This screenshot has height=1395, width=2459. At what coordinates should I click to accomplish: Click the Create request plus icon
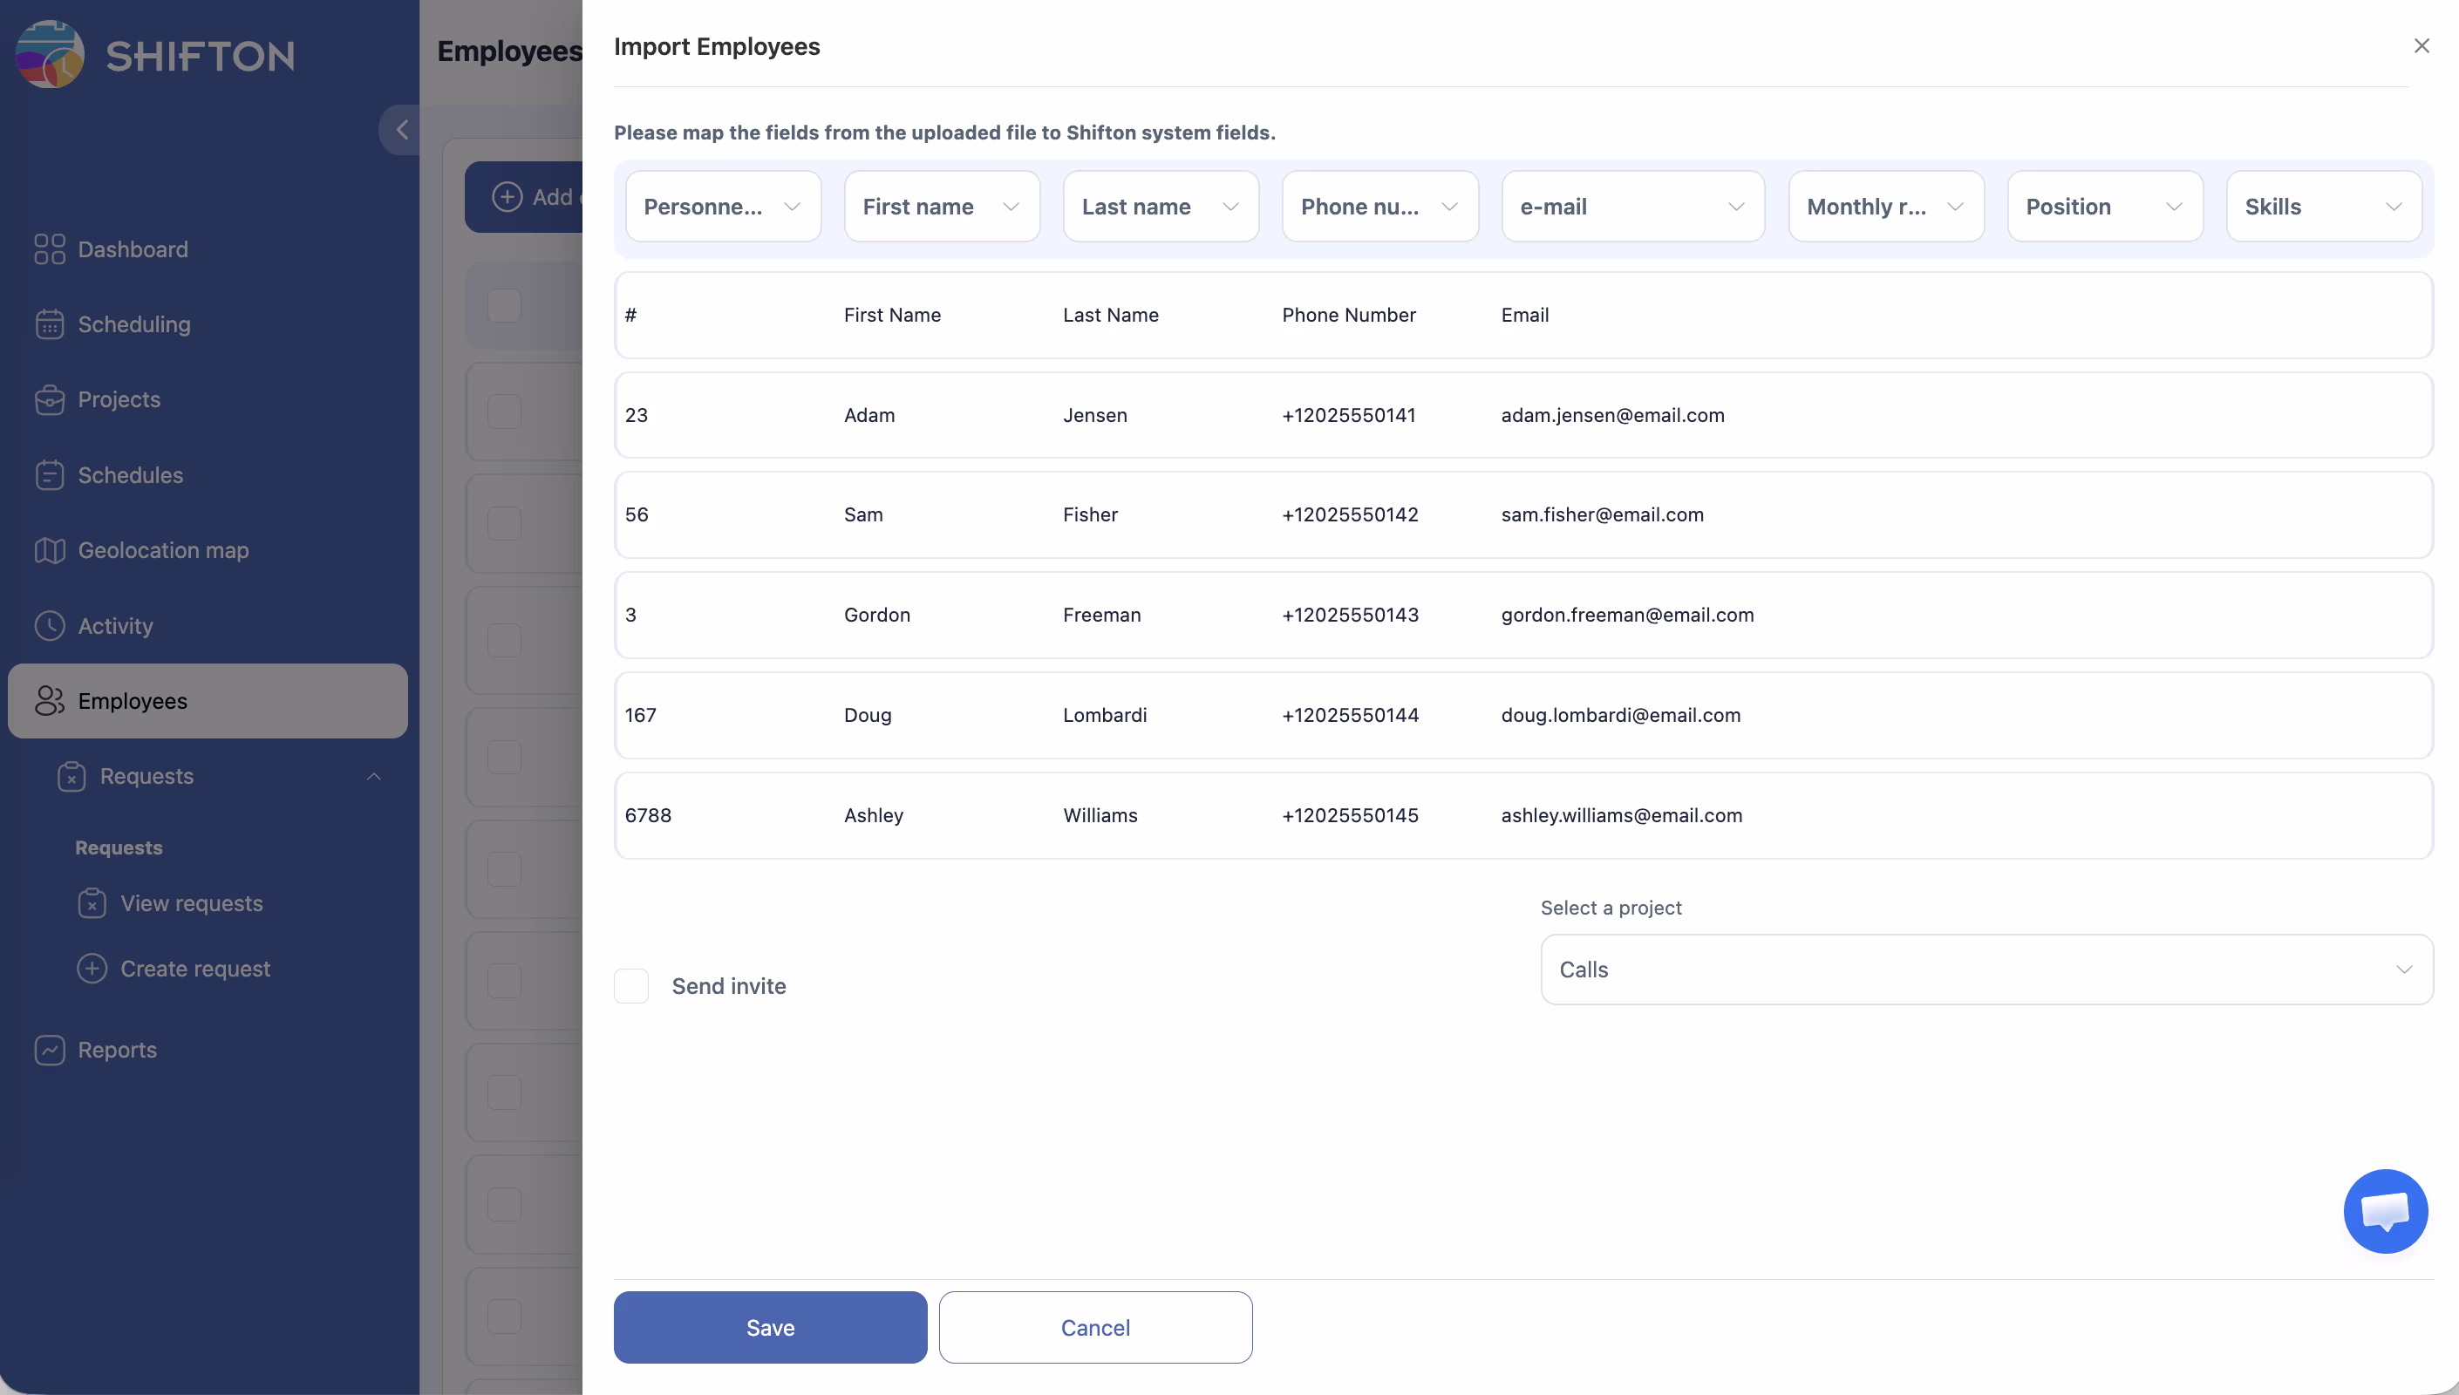click(92, 969)
